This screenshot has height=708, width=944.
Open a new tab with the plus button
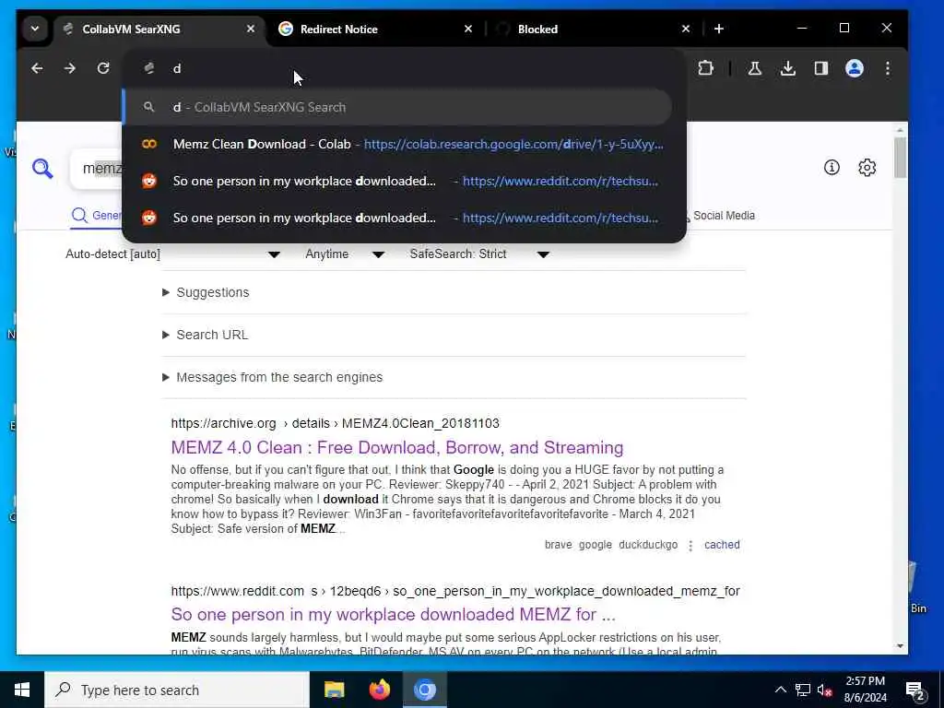point(719,29)
